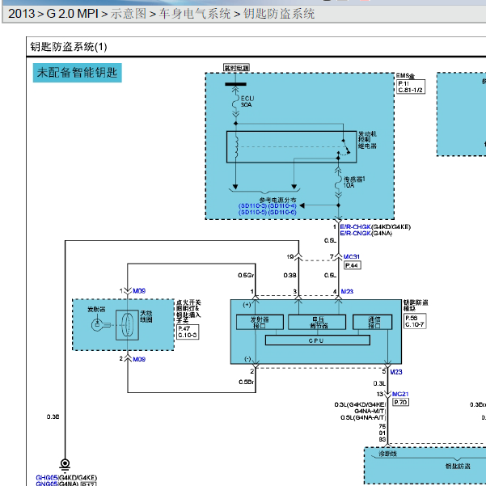The height and width of the screenshot is (486, 486).
Task: Follow the SD110-6 diagram link
Action: pyautogui.click(x=282, y=213)
